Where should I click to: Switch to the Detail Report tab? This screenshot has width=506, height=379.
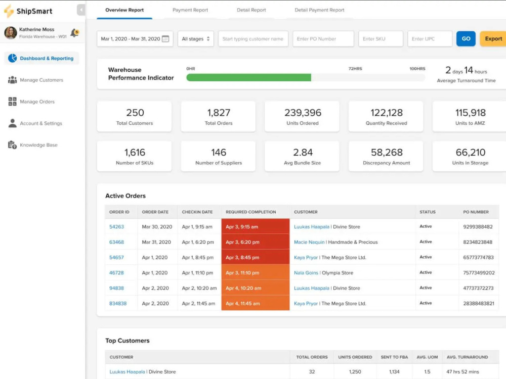pos(251,10)
